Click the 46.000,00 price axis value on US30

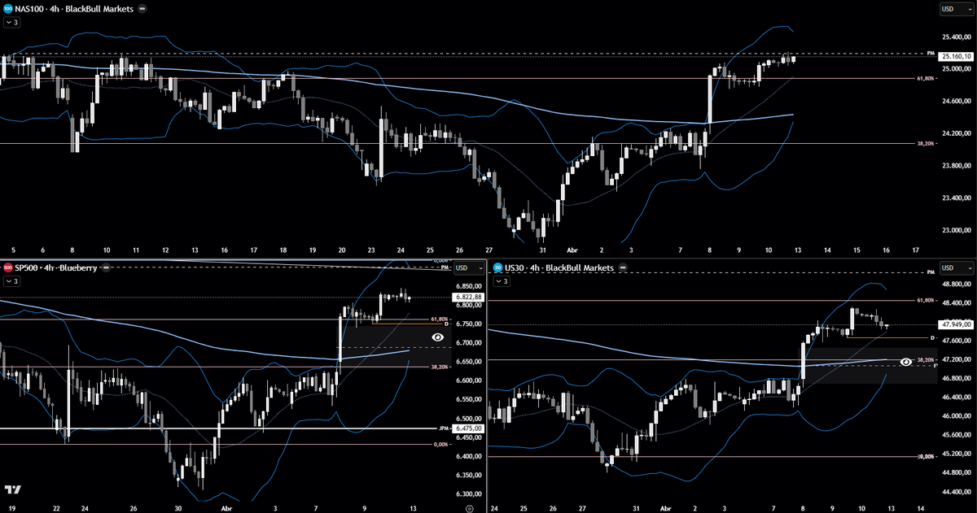point(956,416)
